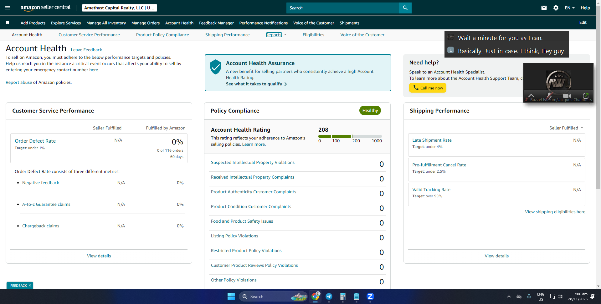Open Late Shipment Rate link
The width and height of the screenshot is (601, 304).
tap(432, 140)
